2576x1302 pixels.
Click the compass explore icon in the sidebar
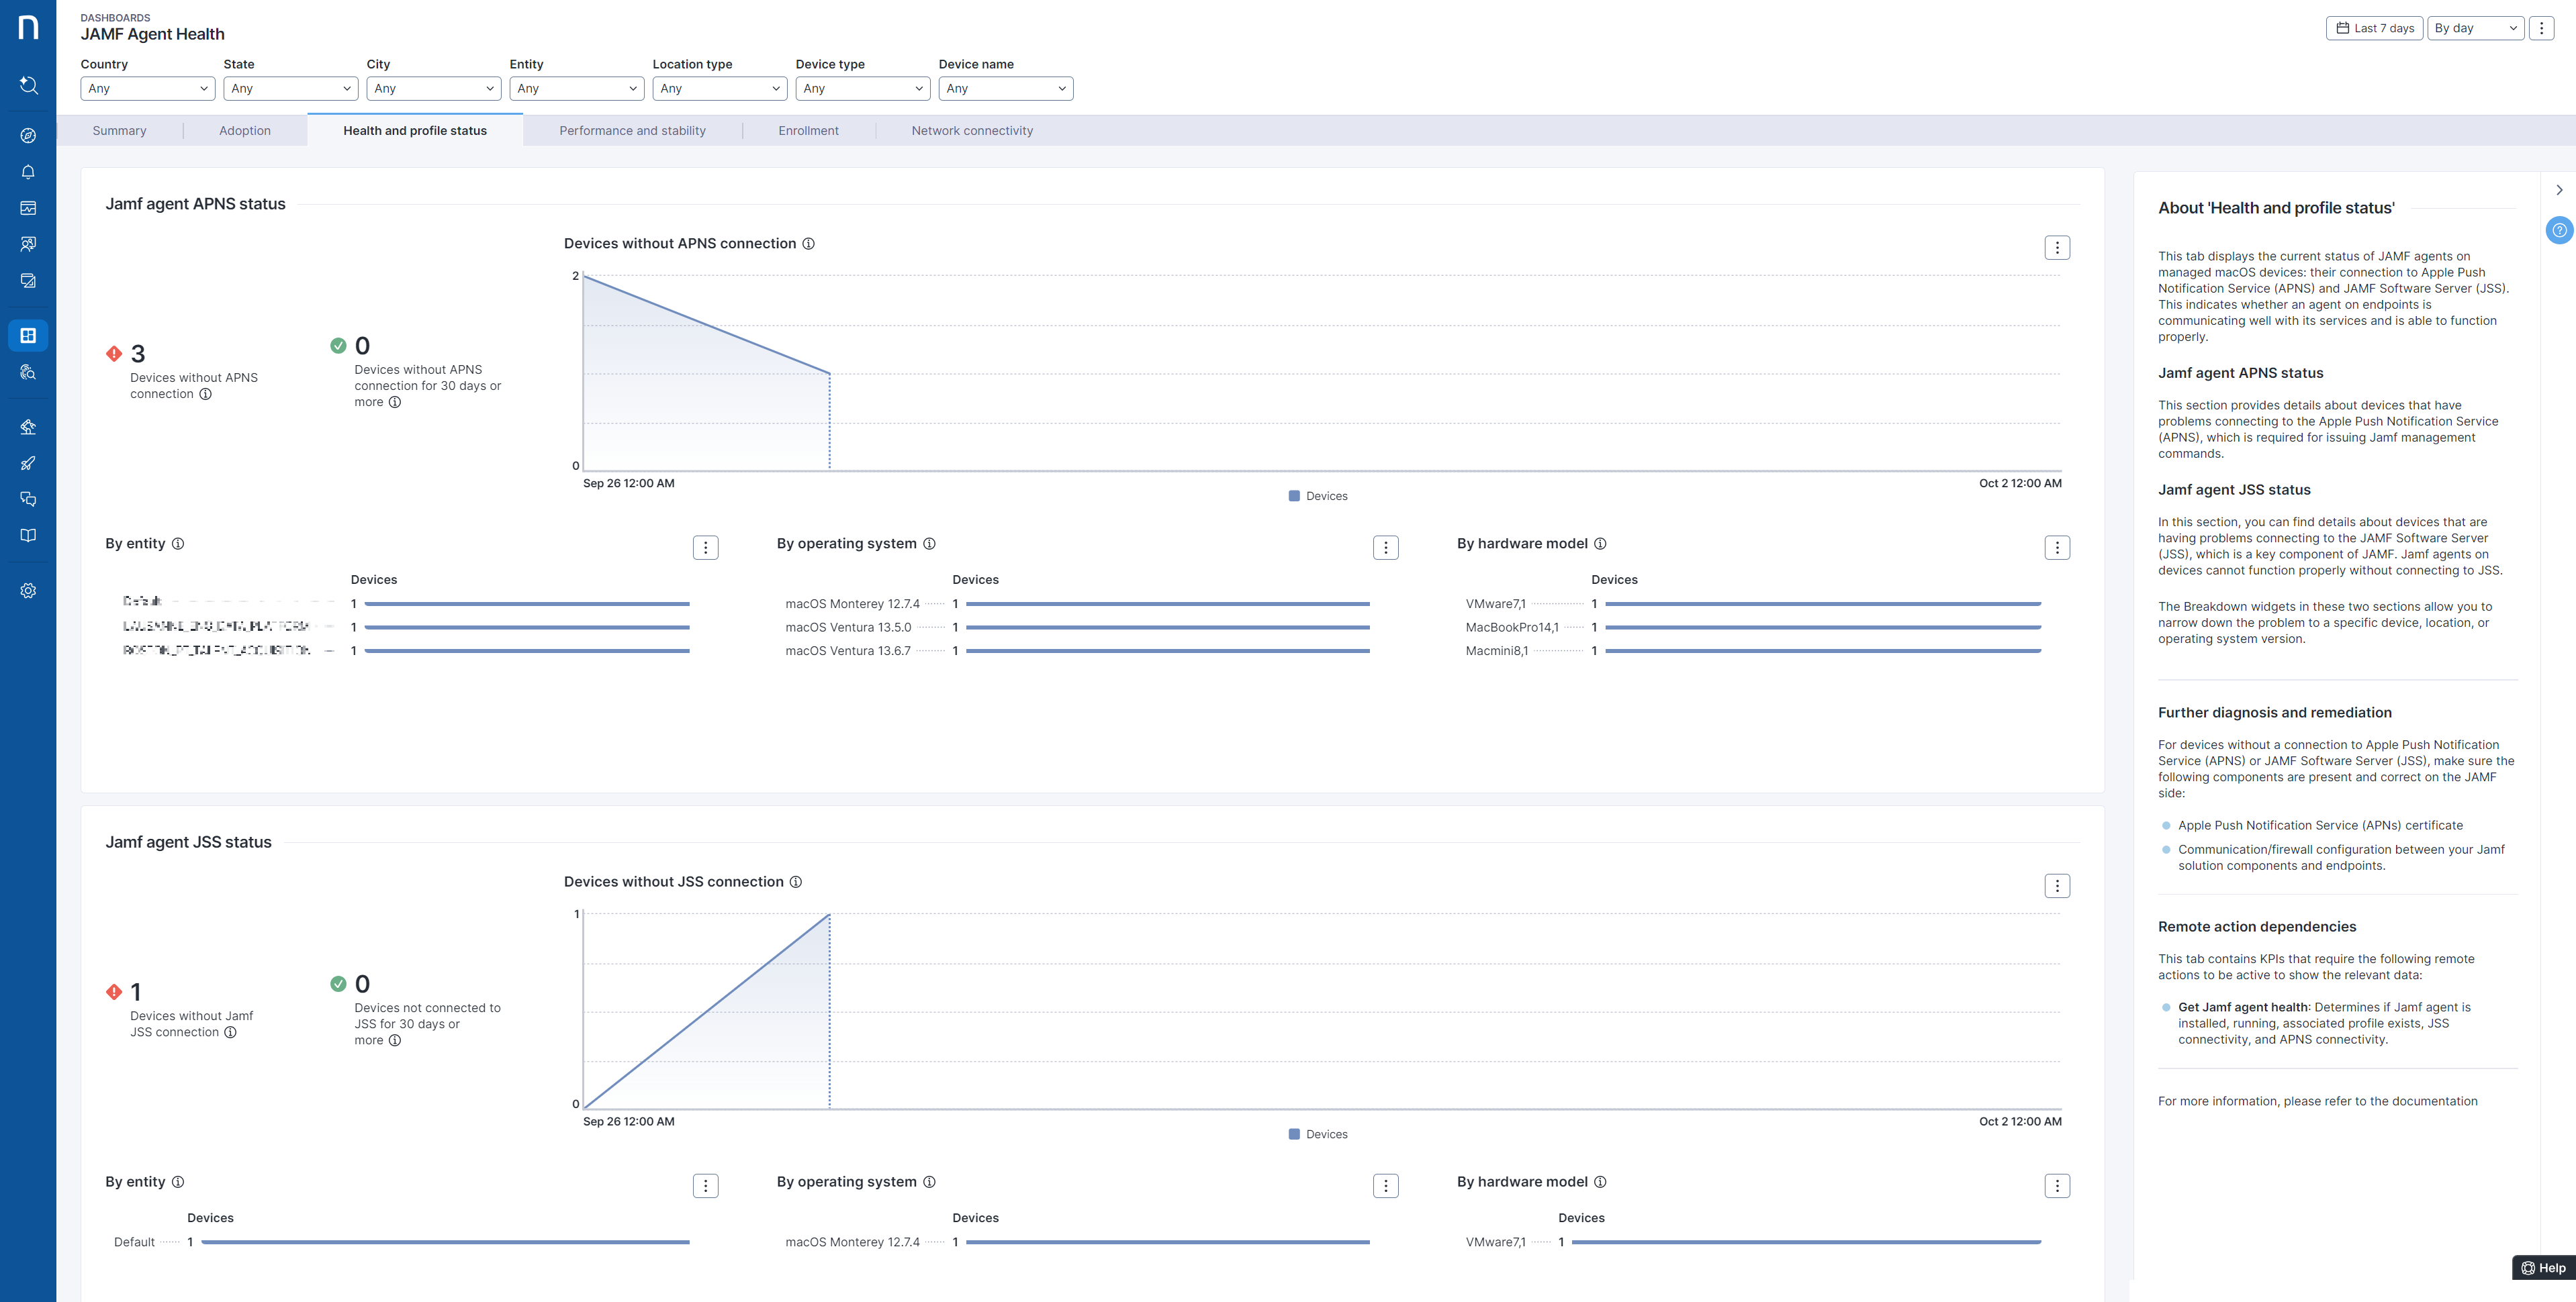[x=28, y=136]
